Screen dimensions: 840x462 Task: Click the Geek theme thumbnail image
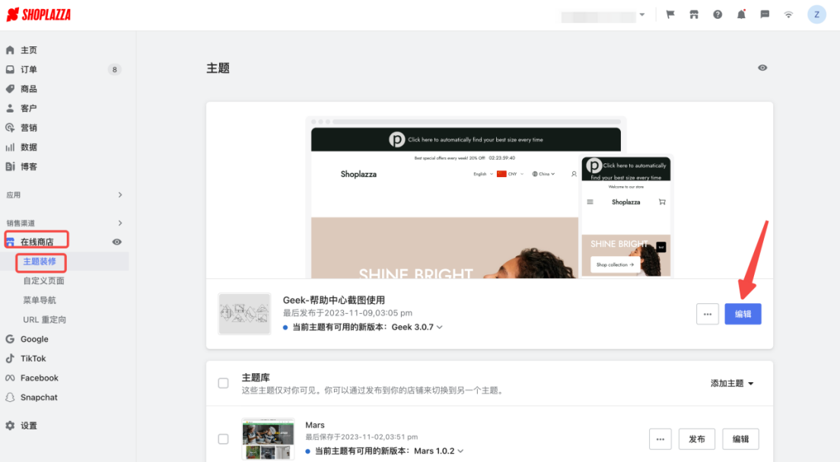click(244, 313)
